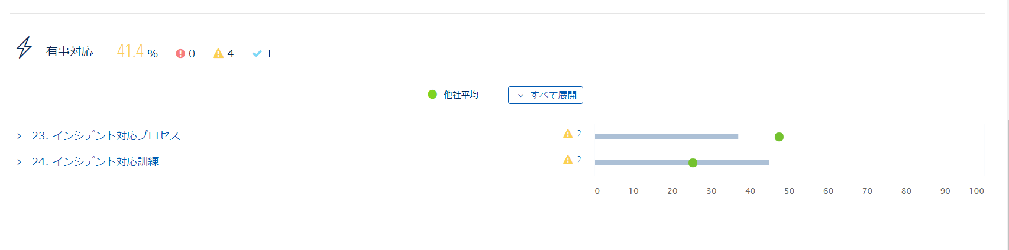This screenshot has width=1009, height=250.
Task: Click the blue checkmark icon showing 1
Action: point(257,54)
